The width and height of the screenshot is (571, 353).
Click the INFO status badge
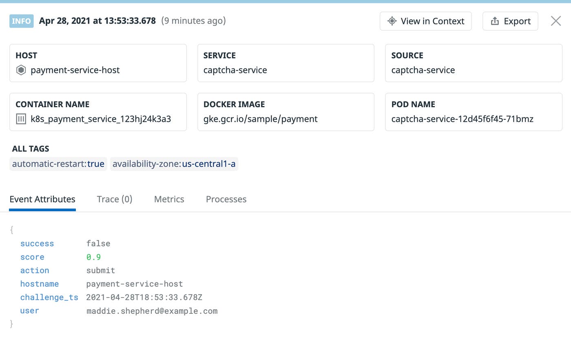(x=21, y=21)
